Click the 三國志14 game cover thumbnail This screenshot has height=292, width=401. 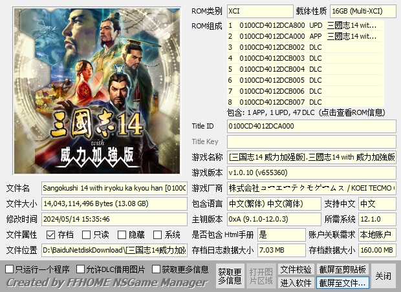[x=97, y=91]
